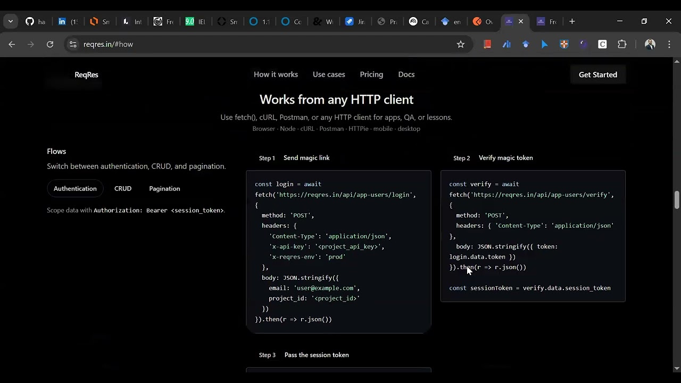Bookmark this page with the star icon
681x383 pixels.
[461, 44]
